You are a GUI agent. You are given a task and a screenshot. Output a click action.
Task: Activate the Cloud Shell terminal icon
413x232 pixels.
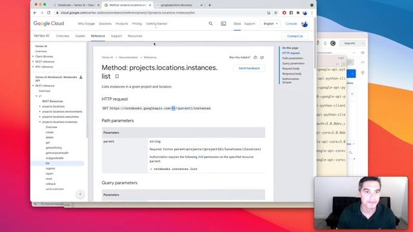coord(223,24)
